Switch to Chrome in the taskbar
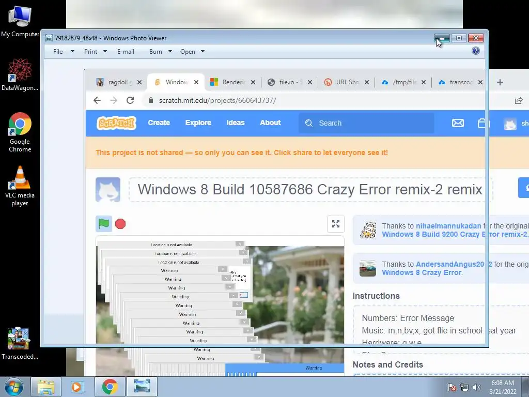 click(110, 387)
